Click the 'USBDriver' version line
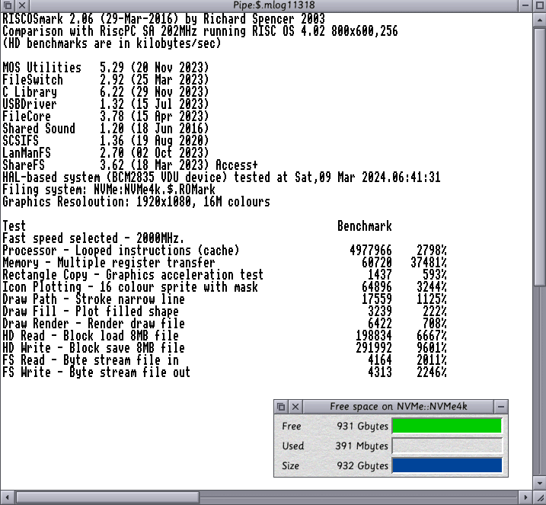 click(106, 104)
